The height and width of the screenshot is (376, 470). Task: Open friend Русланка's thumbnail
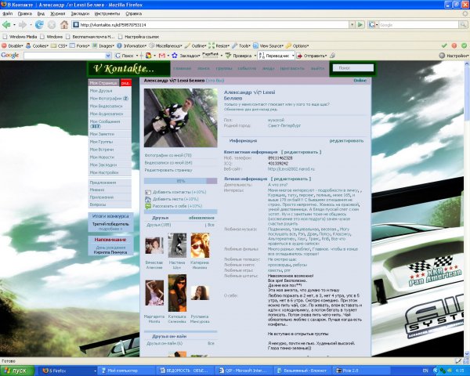200,293
